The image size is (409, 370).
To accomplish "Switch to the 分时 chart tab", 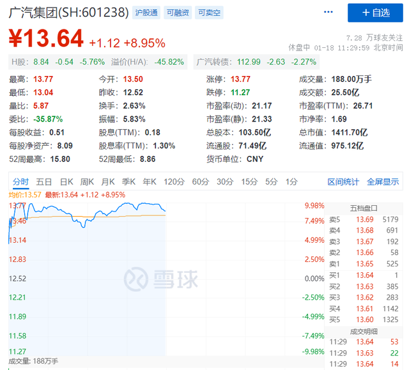I will [x=21, y=181].
